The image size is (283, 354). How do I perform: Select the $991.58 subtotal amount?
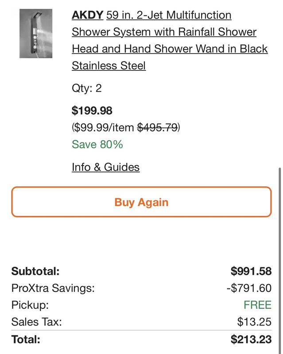pyautogui.click(x=251, y=271)
